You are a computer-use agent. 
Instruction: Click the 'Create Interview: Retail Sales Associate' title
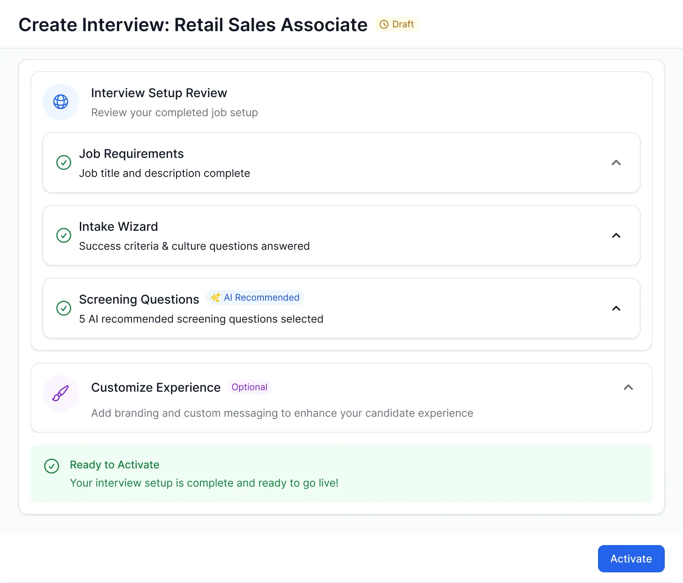tap(193, 25)
